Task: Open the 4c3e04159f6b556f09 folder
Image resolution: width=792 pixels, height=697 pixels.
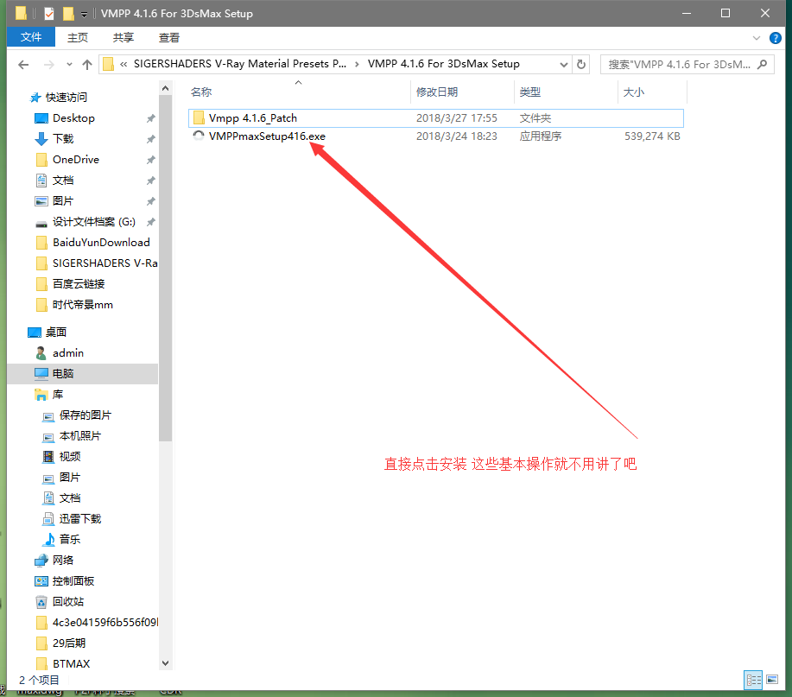Action: click(x=105, y=622)
